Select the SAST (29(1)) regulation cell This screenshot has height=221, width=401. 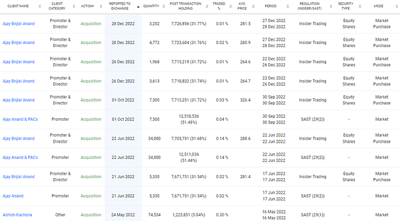(313, 215)
